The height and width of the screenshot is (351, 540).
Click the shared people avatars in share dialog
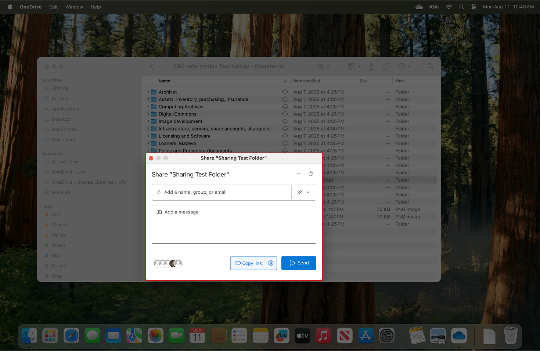(168, 263)
